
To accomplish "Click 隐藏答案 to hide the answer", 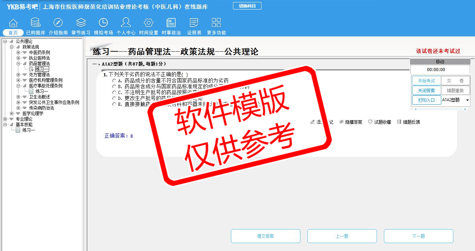I will [351, 122].
